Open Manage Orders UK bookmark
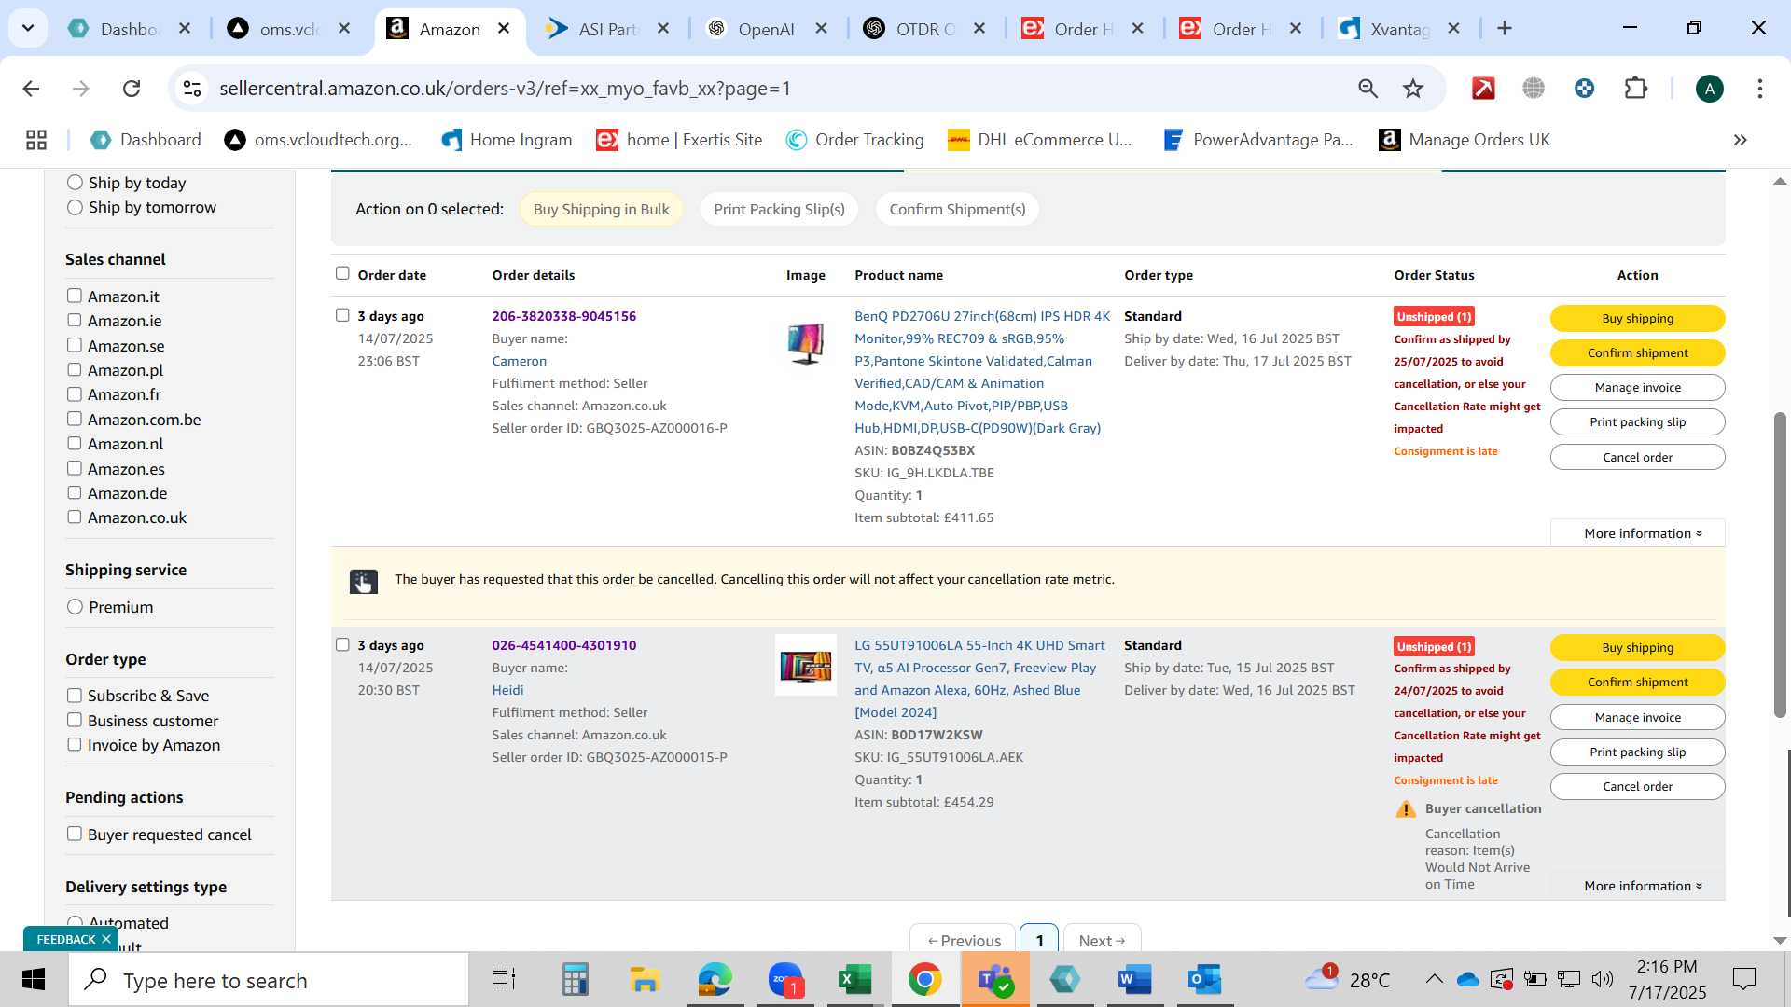This screenshot has width=1791, height=1007. click(x=1465, y=140)
